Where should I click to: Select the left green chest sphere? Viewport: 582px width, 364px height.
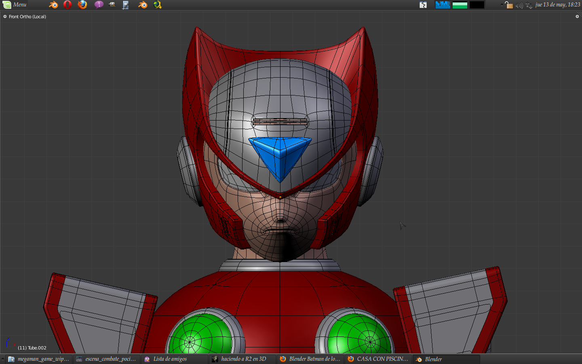tap(200, 334)
